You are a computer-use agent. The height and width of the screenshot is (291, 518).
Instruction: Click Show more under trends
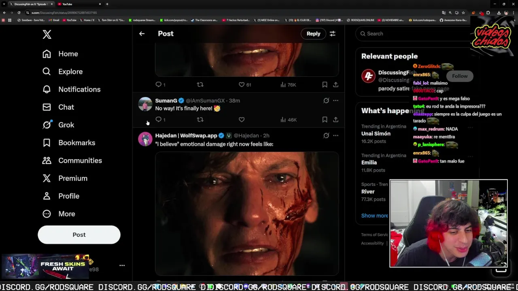coord(374,215)
